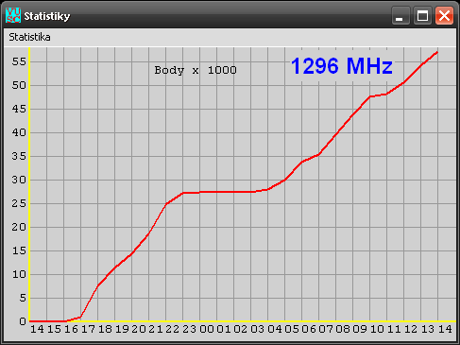Click the hour 10 label on time axis
Viewport: 460px width, 345px height.
pos(377,329)
